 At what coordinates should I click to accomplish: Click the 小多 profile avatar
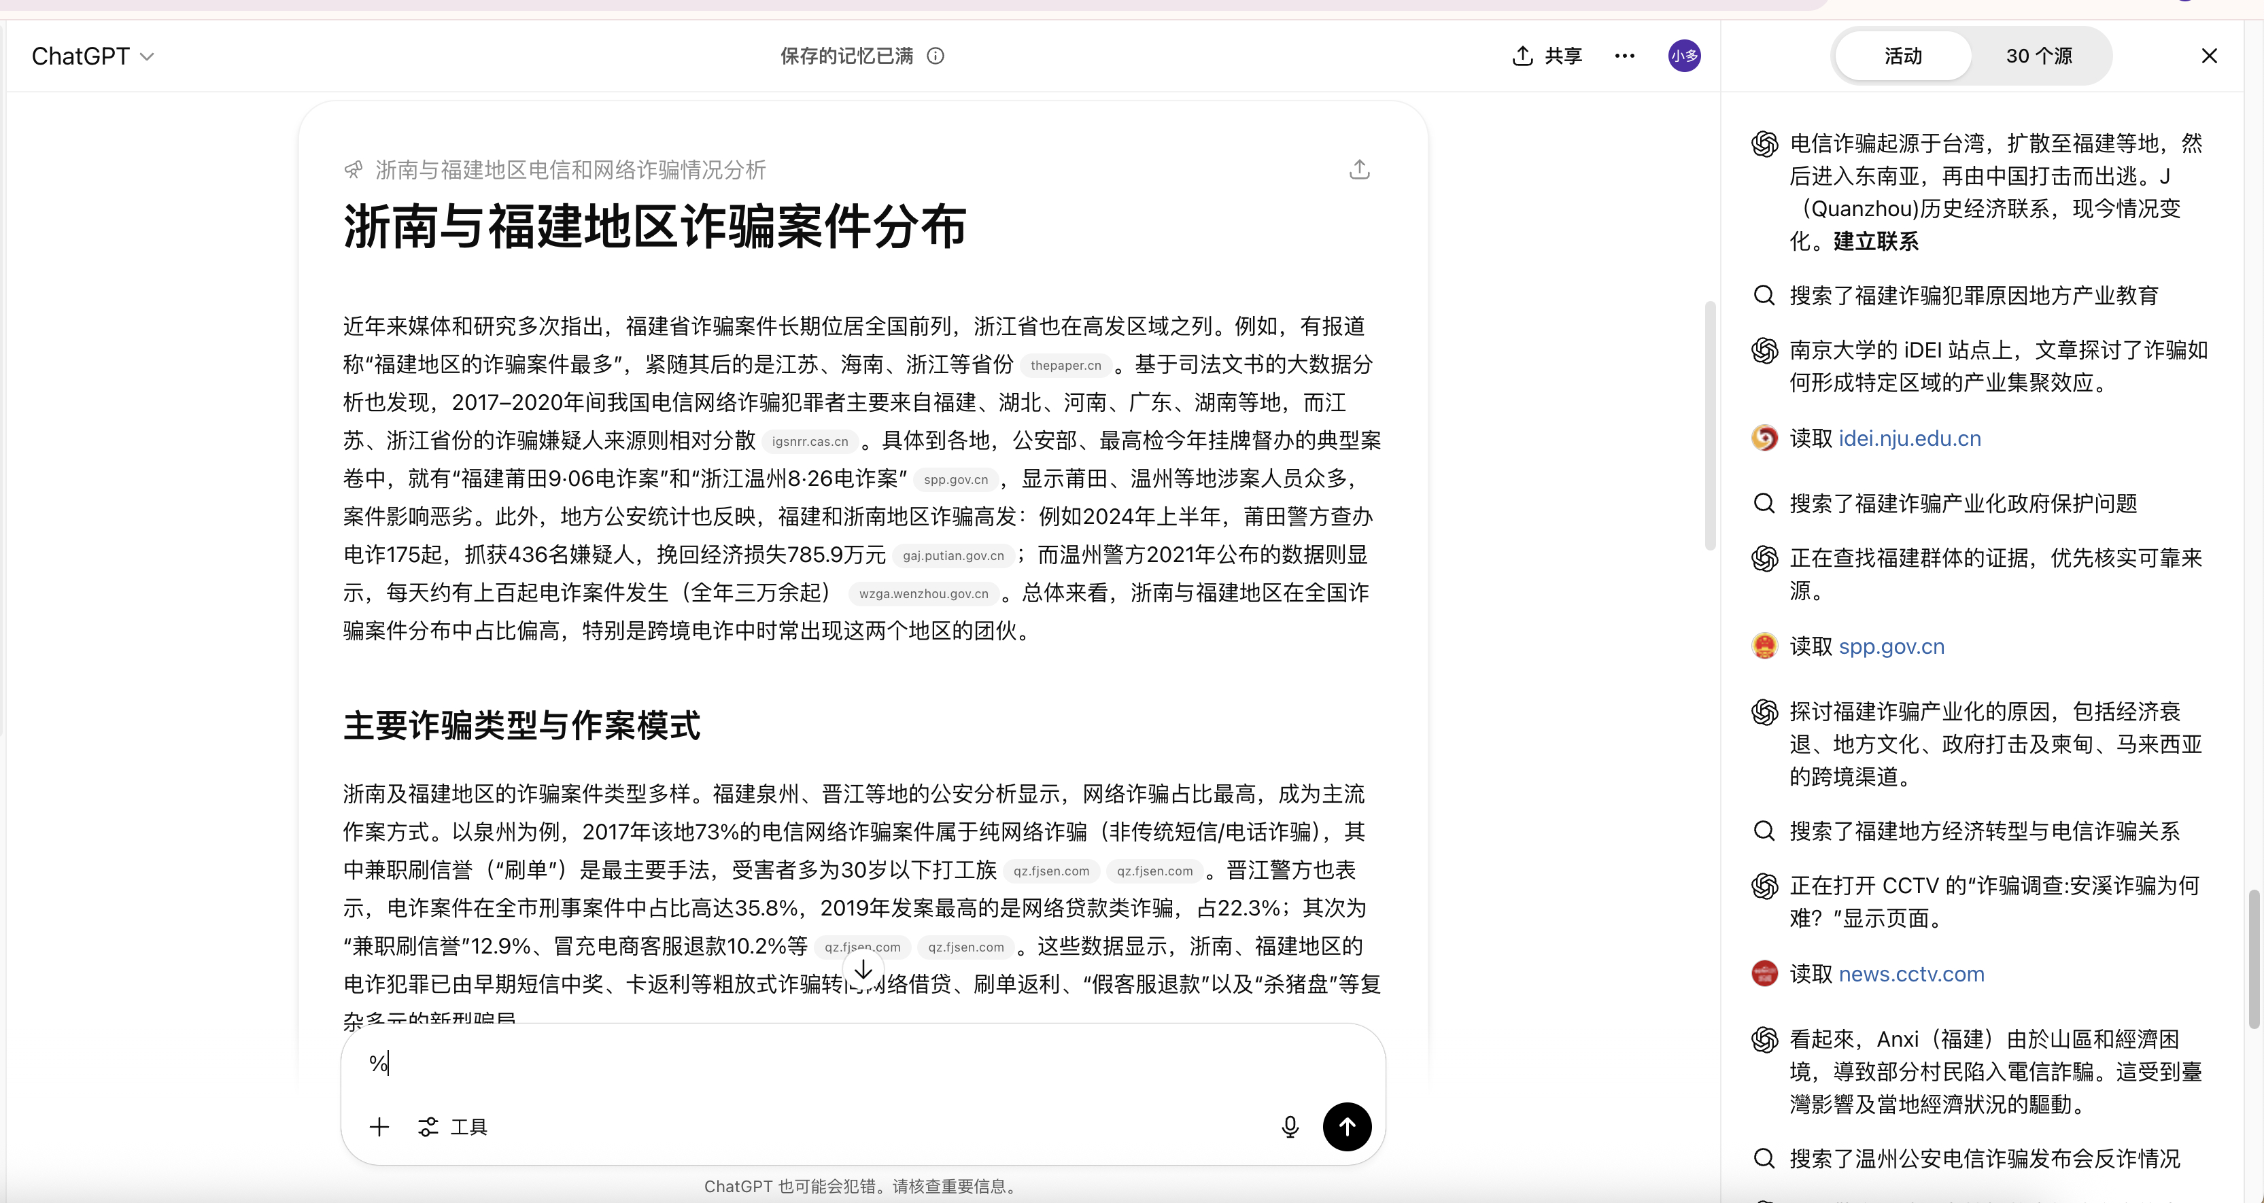coord(1683,55)
